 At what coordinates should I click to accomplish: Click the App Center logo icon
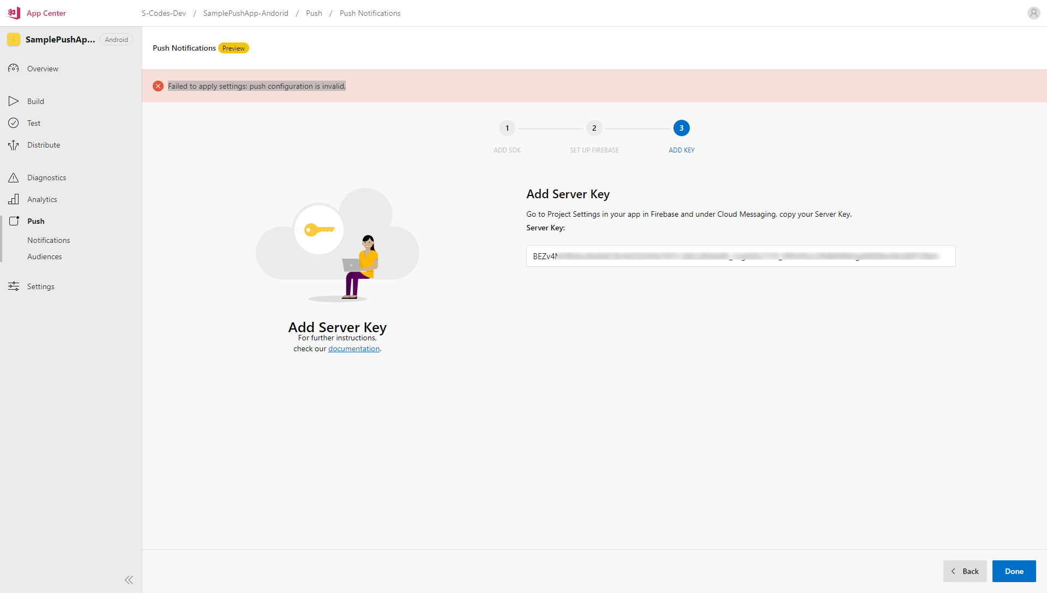[13, 13]
